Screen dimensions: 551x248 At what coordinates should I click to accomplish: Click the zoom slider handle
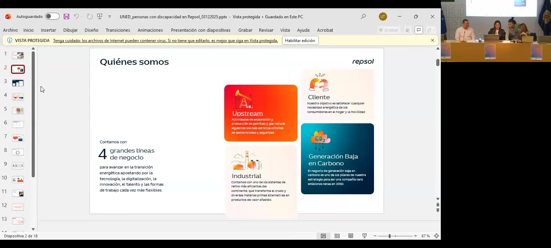tap(389, 236)
